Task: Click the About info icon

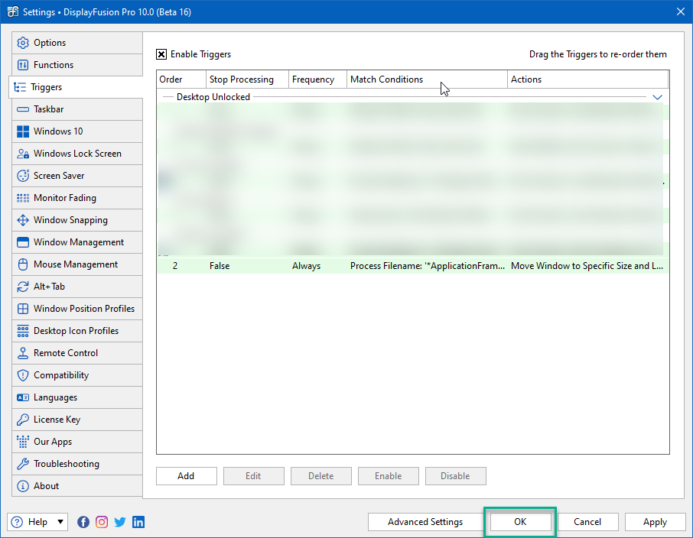Action: tap(22, 486)
